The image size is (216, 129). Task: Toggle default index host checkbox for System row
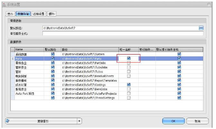179,54
